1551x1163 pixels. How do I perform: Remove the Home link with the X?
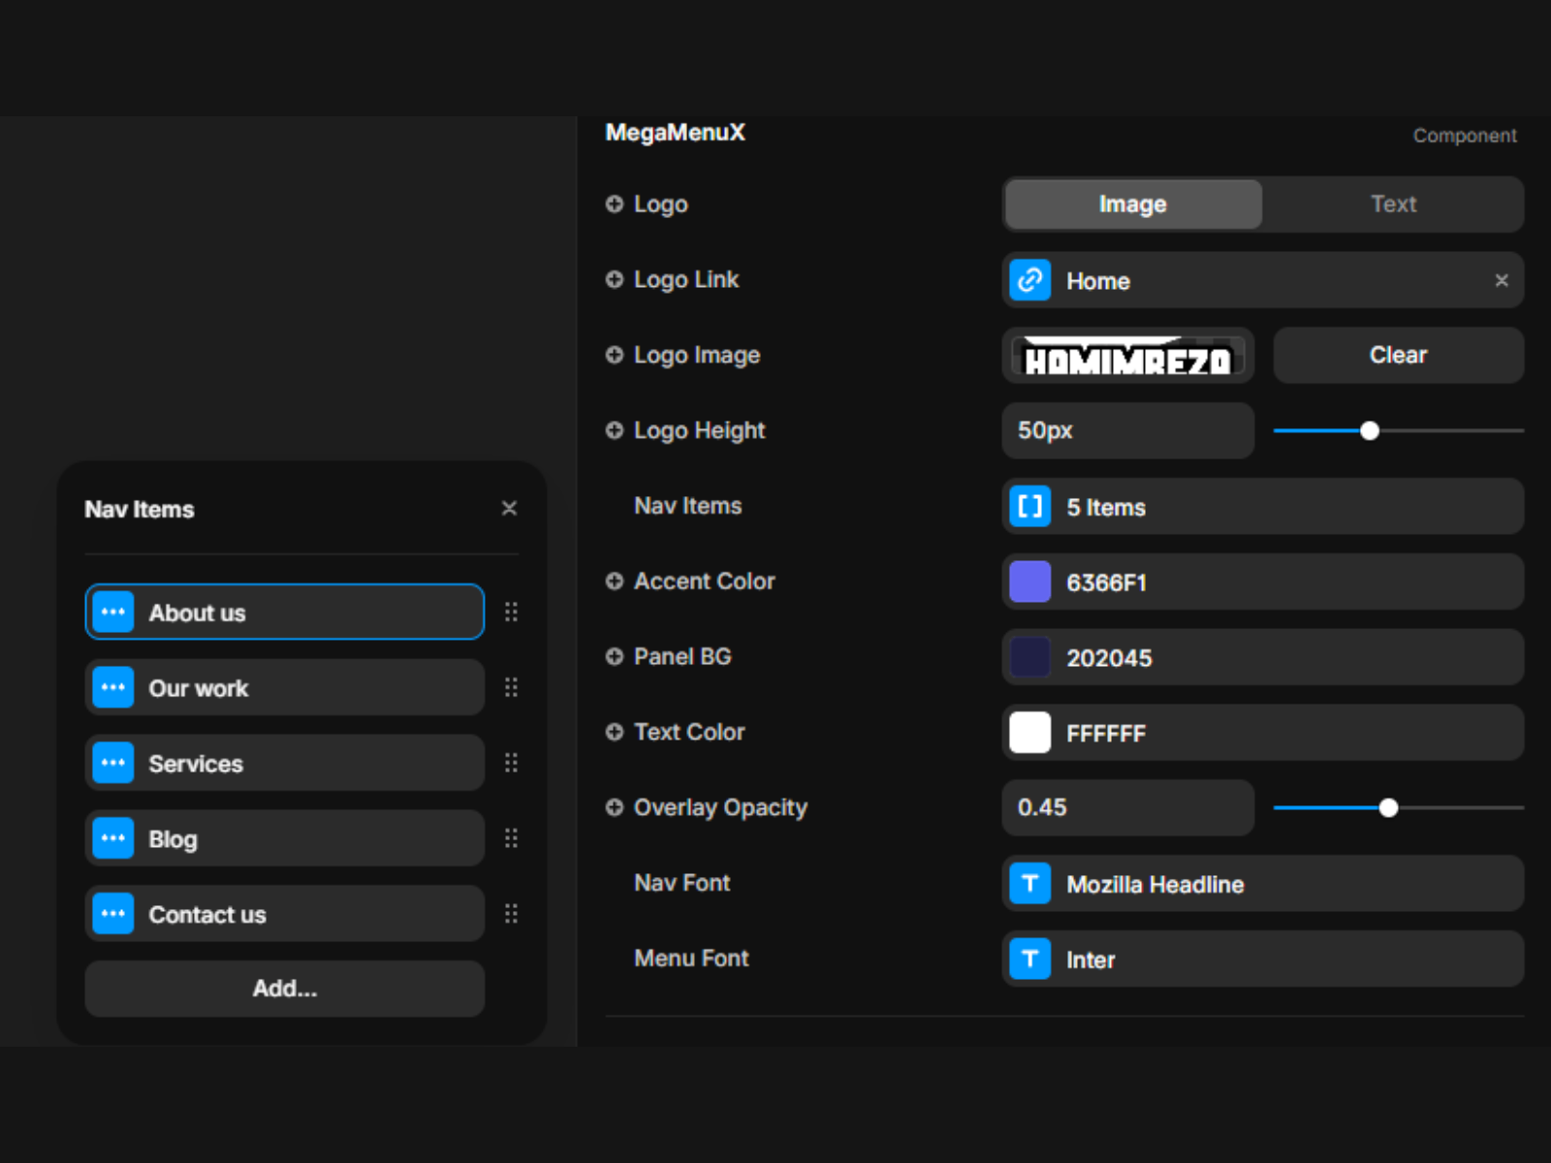(x=1501, y=281)
